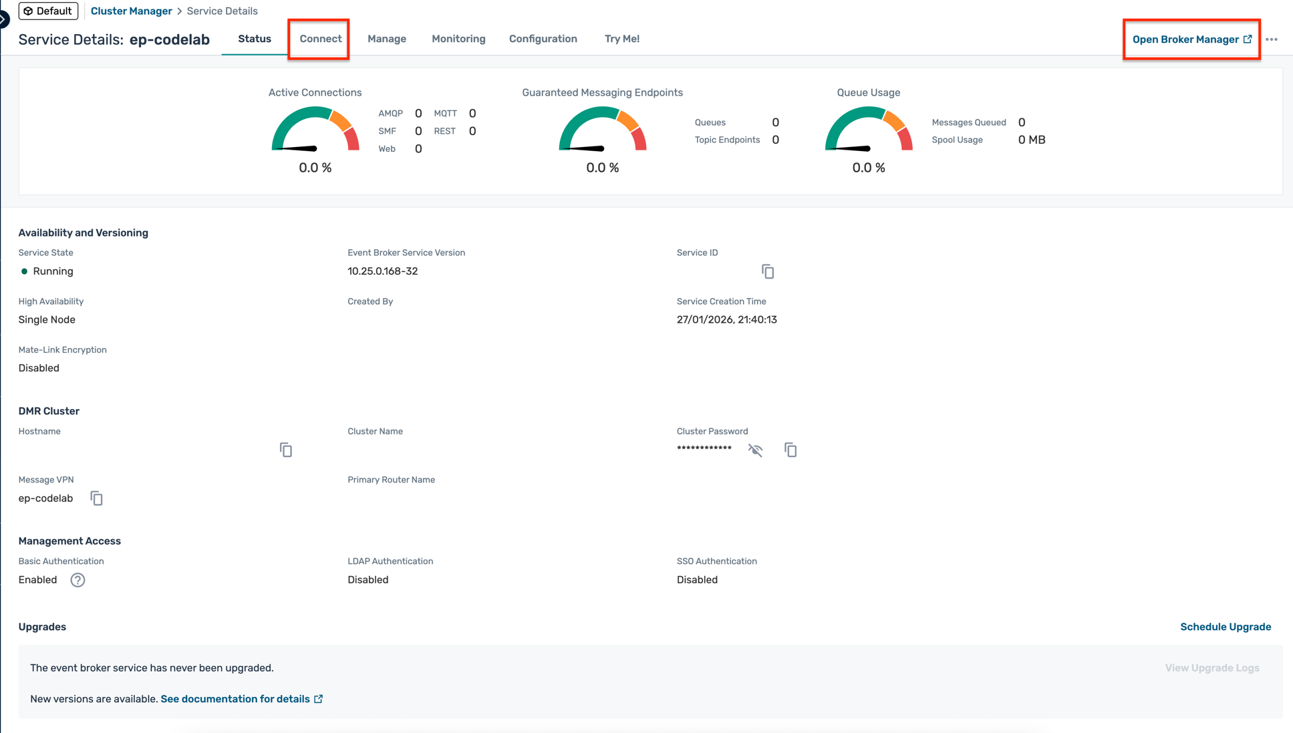Image resolution: width=1293 pixels, height=733 pixels.
Task: Copy the DMR Cluster hostname
Action: tap(286, 450)
